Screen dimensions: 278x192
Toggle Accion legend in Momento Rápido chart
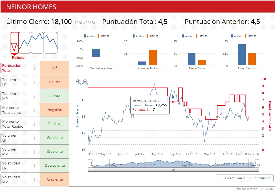pyautogui.click(x=139, y=36)
